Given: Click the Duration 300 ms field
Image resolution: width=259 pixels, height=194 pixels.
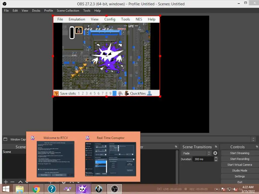Looking at the screenshot, I should [203, 159].
